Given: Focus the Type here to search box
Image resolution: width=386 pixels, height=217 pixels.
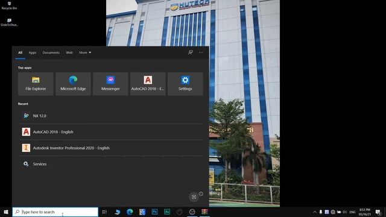Looking at the screenshot, I should [x=55, y=212].
